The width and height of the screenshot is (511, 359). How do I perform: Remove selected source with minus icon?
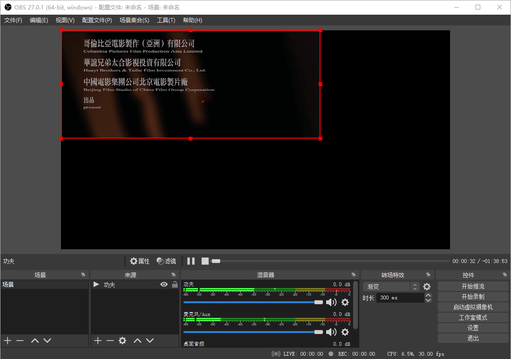(110, 341)
